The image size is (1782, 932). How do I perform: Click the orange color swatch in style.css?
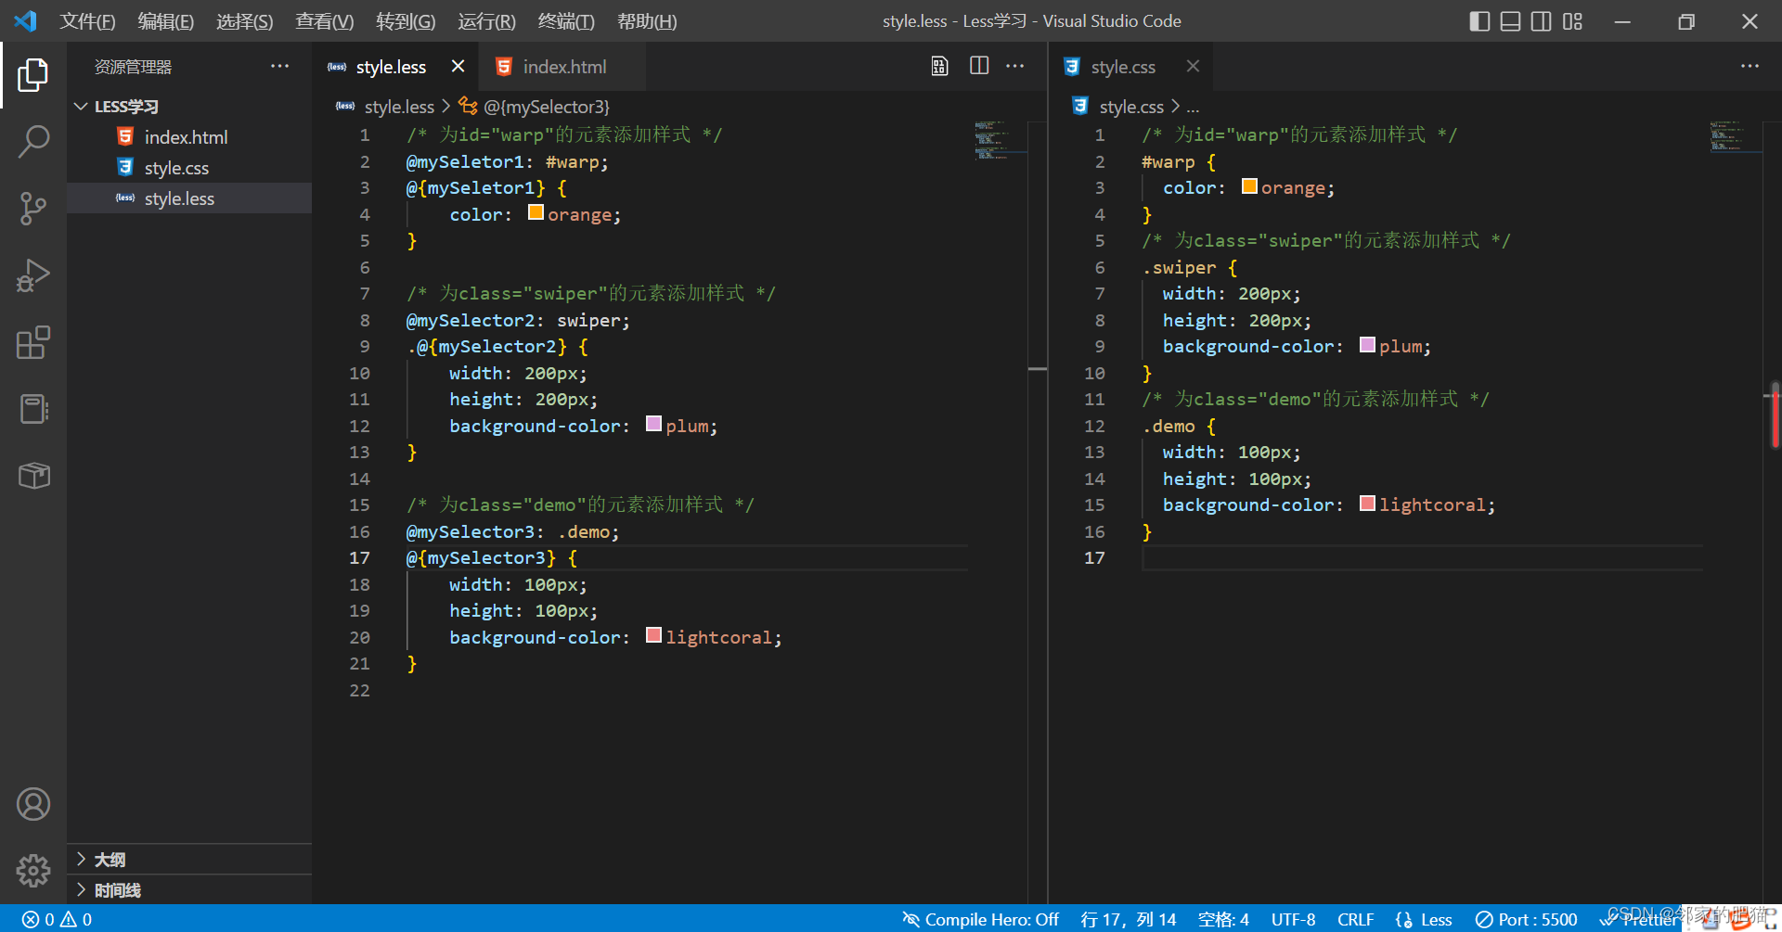(1249, 186)
